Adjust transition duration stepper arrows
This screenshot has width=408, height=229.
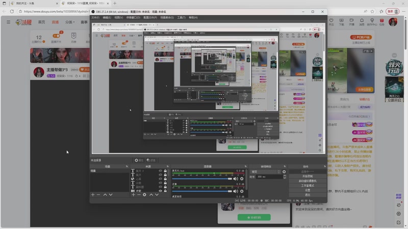point(285,177)
